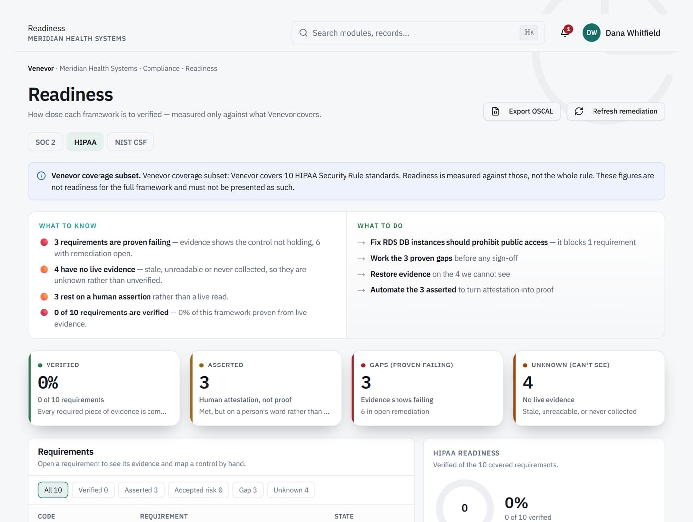Click Work the 3 proven gaps action
The height and width of the screenshot is (522, 693).
411,258
